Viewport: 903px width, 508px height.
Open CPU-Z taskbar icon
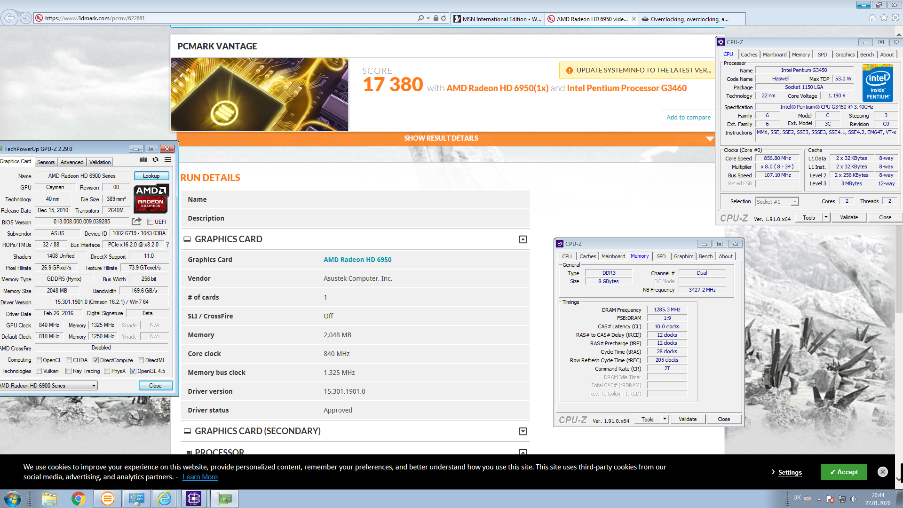click(193, 499)
